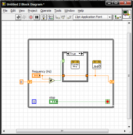
Task: Click horizontal scrollbar left arrow
Action: 4,131
